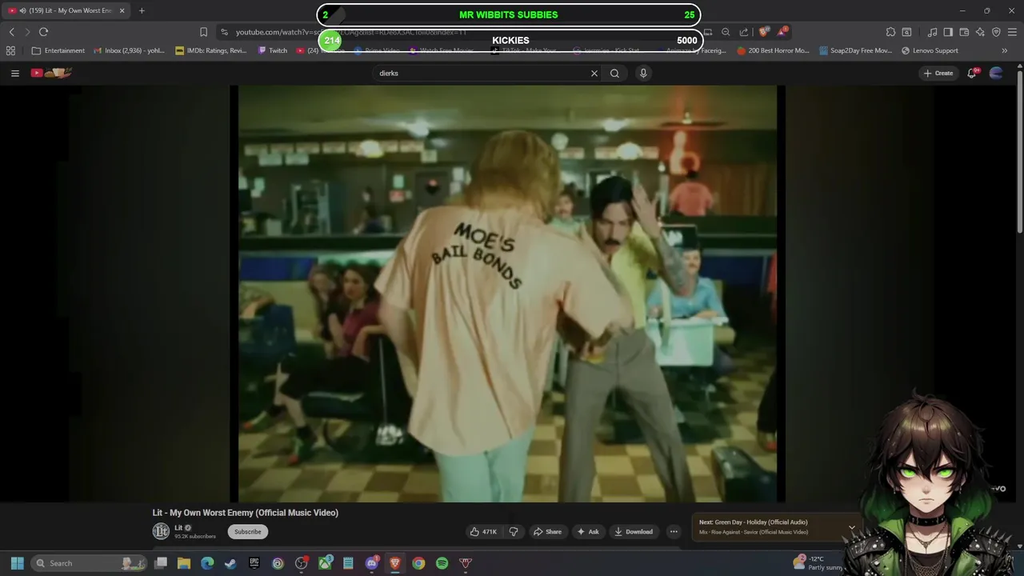Open the Twitch bookmark
The width and height of the screenshot is (1024, 576).
(273, 50)
